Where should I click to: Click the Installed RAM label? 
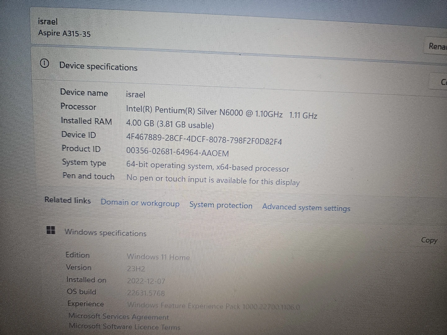point(86,121)
